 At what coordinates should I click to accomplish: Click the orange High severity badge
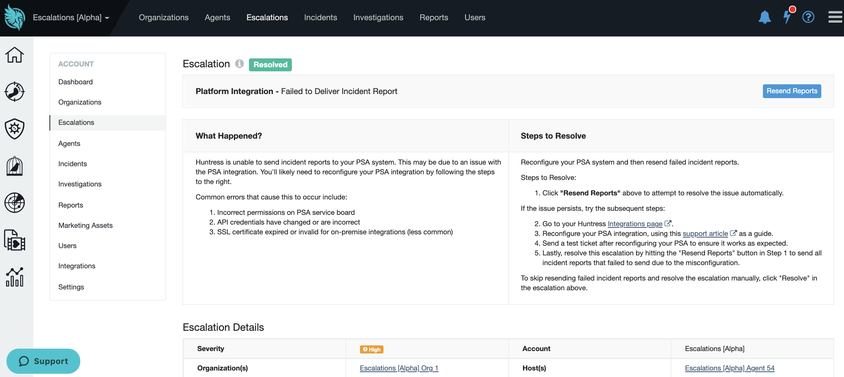pyautogui.click(x=372, y=349)
